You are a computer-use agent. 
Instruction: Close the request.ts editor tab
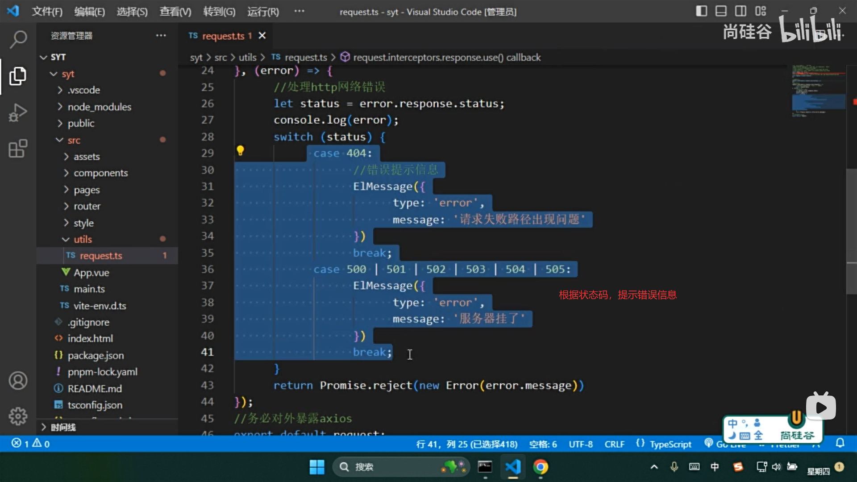[262, 36]
